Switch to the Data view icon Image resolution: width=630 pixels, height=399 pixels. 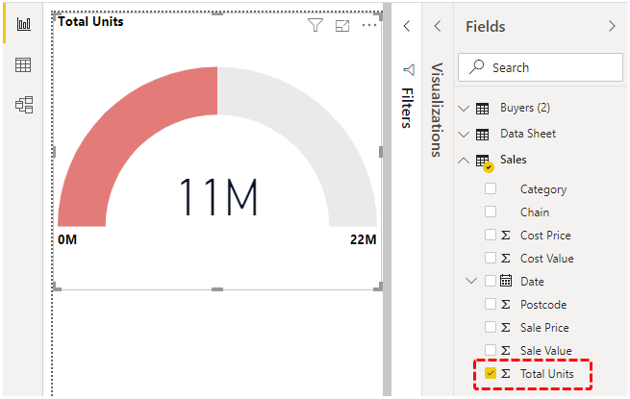click(23, 65)
